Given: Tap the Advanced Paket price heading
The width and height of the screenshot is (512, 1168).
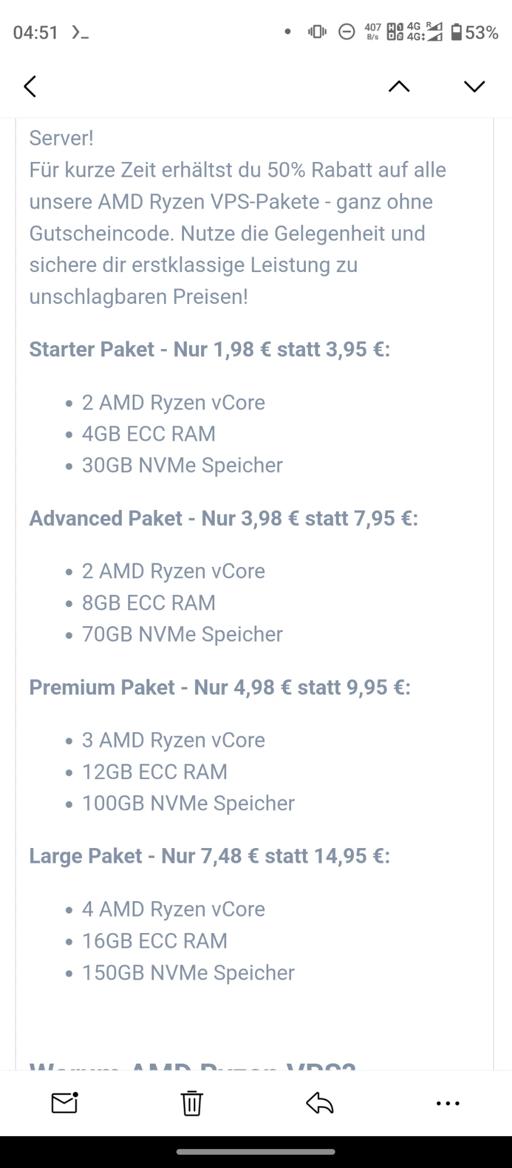Looking at the screenshot, I should pos(224,518).
